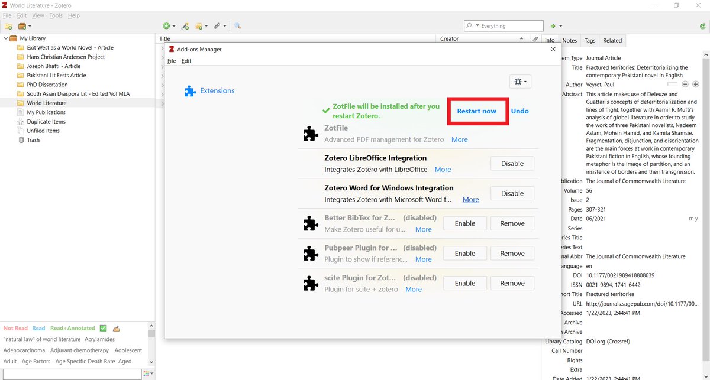Create a new collection with the folder icon
Image resolution: width=710 pixels, height=380 pixels.
click(x=8, y=26)
